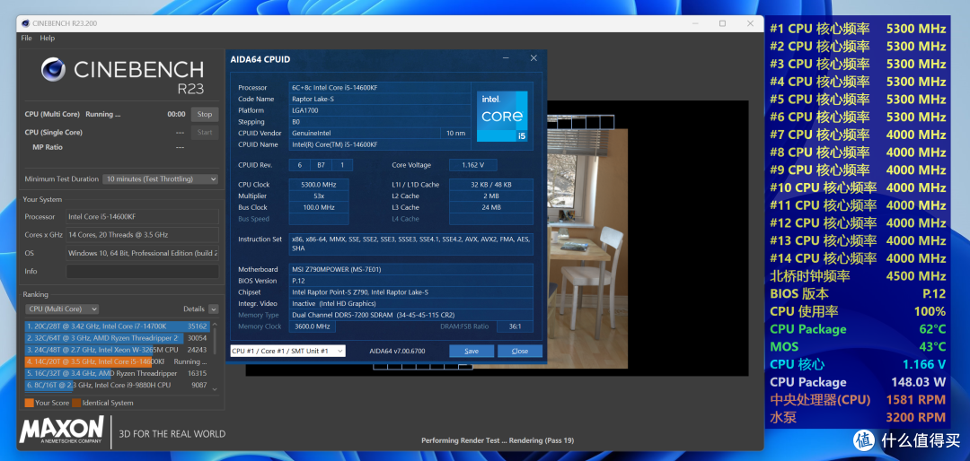Open the CPU #1 / Core #1 selector dropdown
Screen dimensions: 970x461
pos(287,351)
